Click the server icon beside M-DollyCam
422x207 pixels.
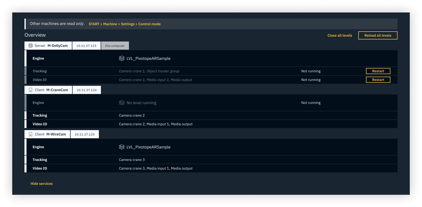(31, 46)
